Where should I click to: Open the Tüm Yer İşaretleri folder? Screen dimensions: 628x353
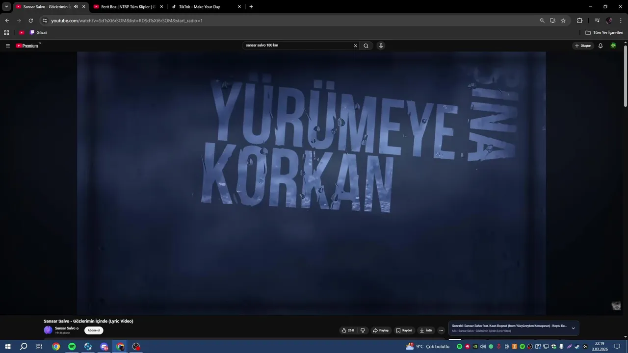click(604, 33)
